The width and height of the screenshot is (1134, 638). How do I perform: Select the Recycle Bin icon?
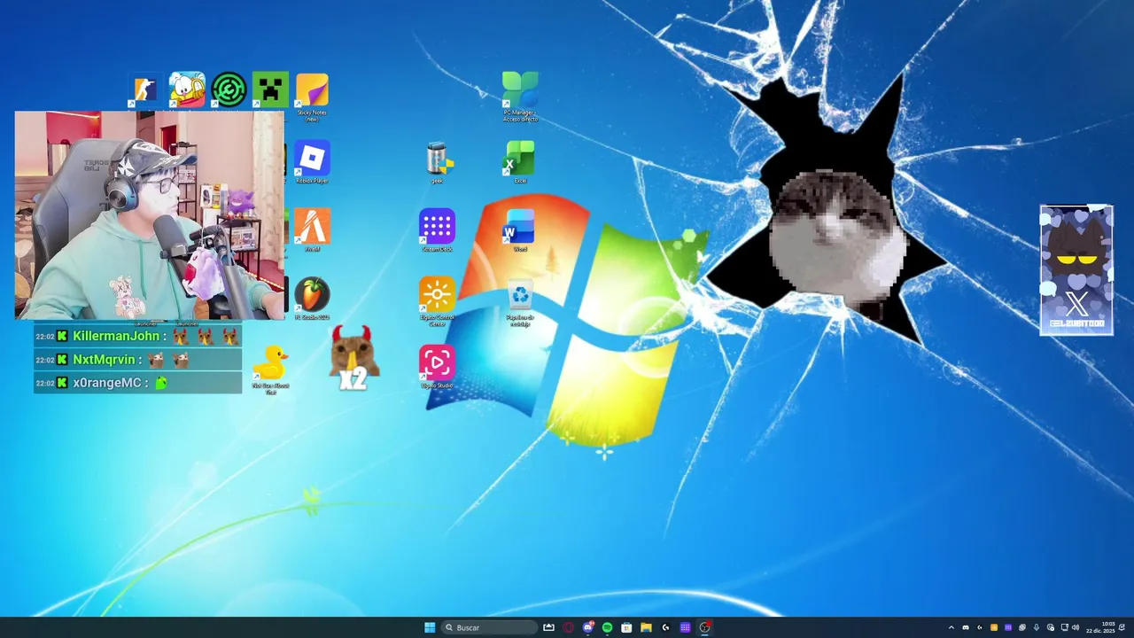[x=520, y=302]
